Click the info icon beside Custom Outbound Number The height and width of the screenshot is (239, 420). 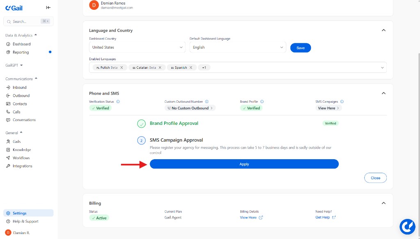pos(207,101)
